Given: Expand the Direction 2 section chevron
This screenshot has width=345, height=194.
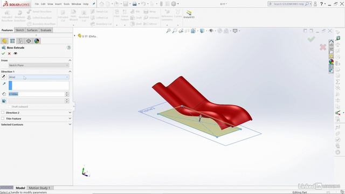Looking at the screenshot, I should (x=70, y=113).
